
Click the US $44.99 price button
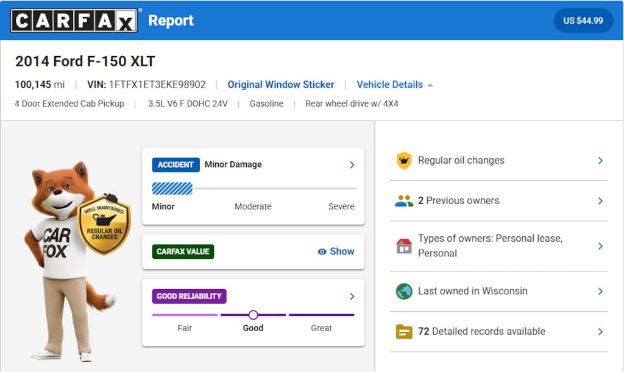[x=583, y=21]
